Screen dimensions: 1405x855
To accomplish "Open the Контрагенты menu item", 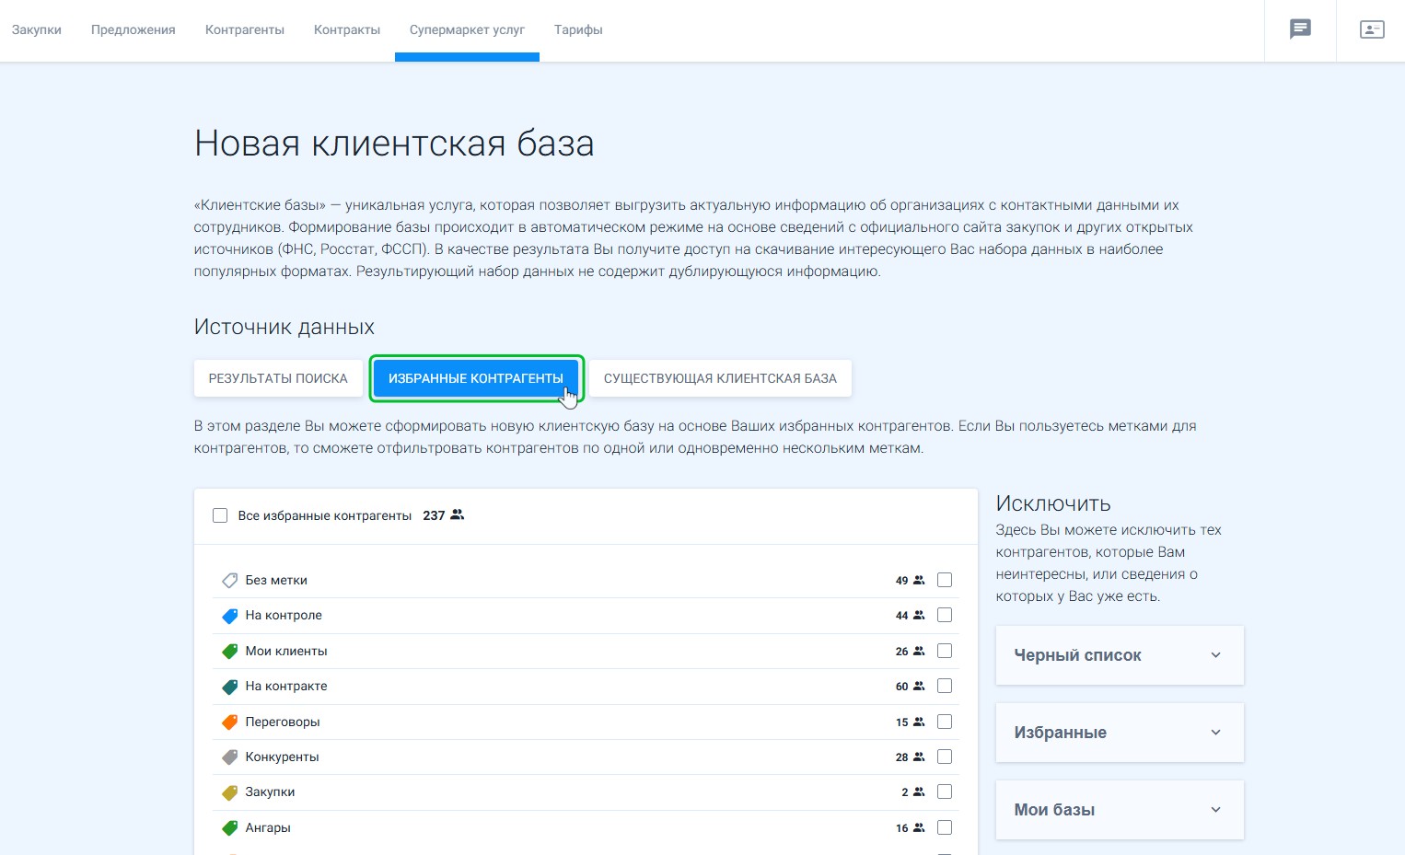I will (x=245, y=29).
